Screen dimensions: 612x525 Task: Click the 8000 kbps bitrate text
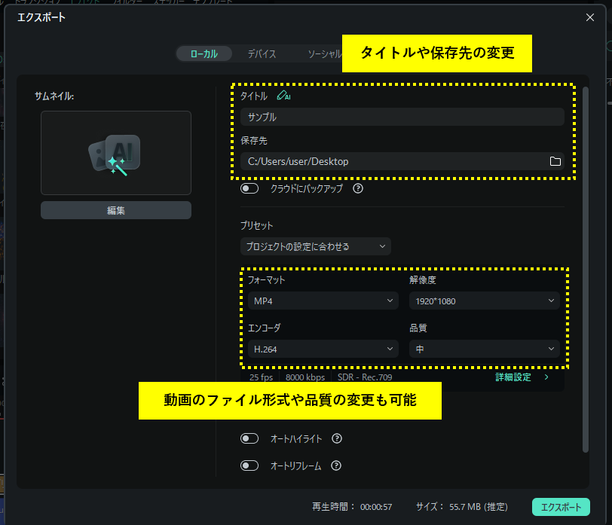(x=305, y=377)
